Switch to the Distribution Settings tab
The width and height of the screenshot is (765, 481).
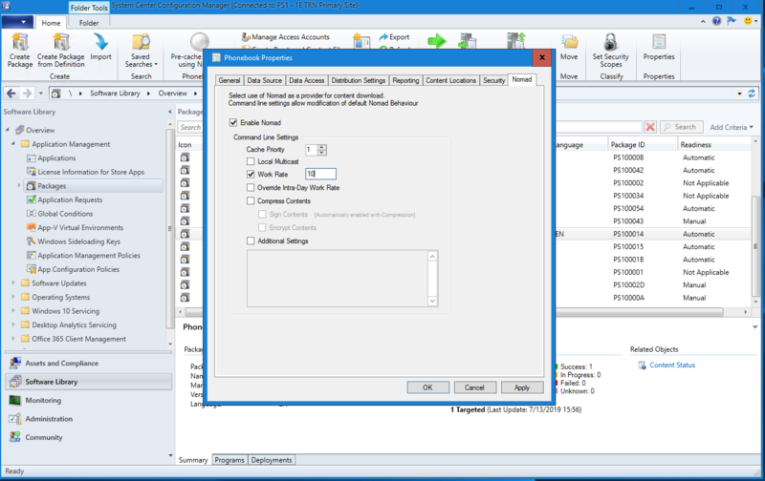pyautogui.click(x=360, y=81)
